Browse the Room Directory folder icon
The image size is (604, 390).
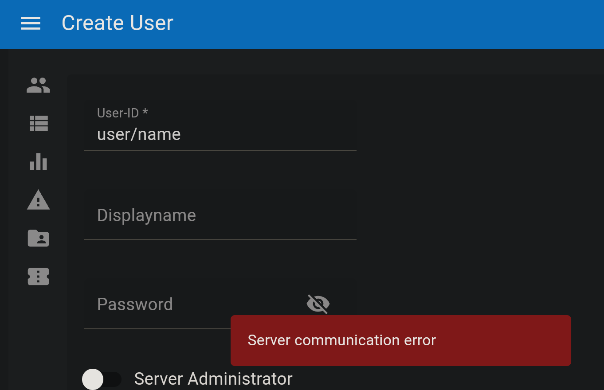click(38, 238)
